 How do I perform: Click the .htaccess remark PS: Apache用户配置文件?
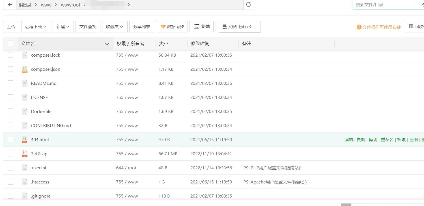click(x=275, y=182)
